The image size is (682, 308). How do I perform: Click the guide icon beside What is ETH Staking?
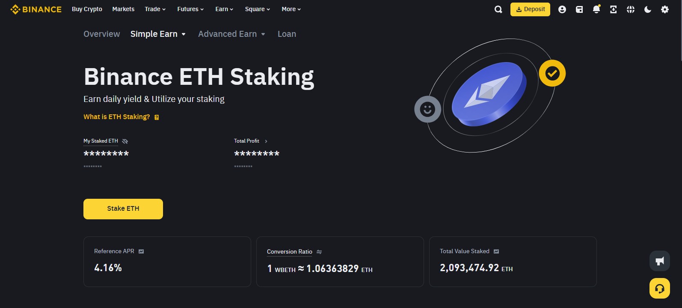157,117
